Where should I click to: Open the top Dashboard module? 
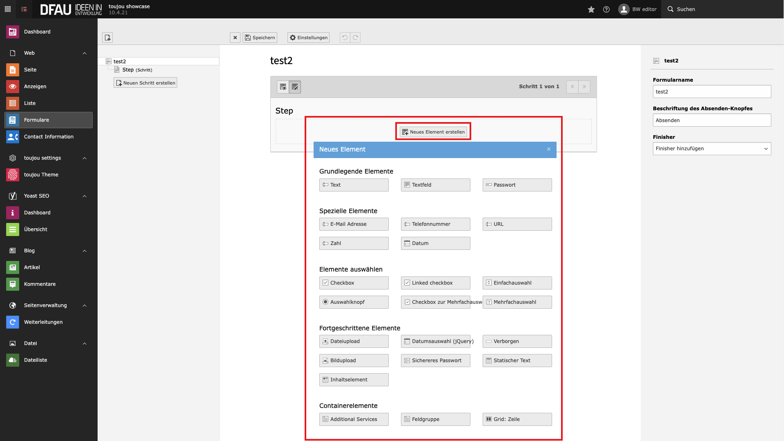click(49, 32)
